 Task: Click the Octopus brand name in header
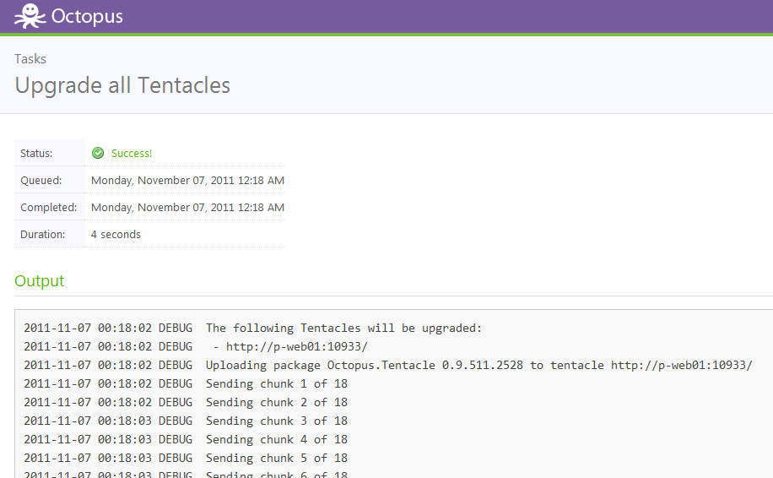pos(87,17)
